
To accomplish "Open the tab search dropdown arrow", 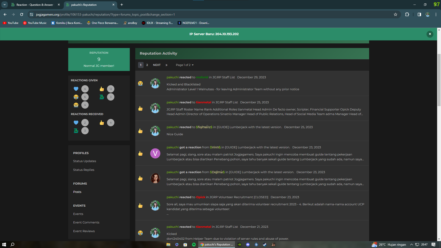I will pyautogui.click(x=5, y=5).
